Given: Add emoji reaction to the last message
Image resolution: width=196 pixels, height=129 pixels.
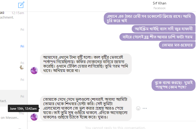Looking at the screenshot, I should [138, 108].
